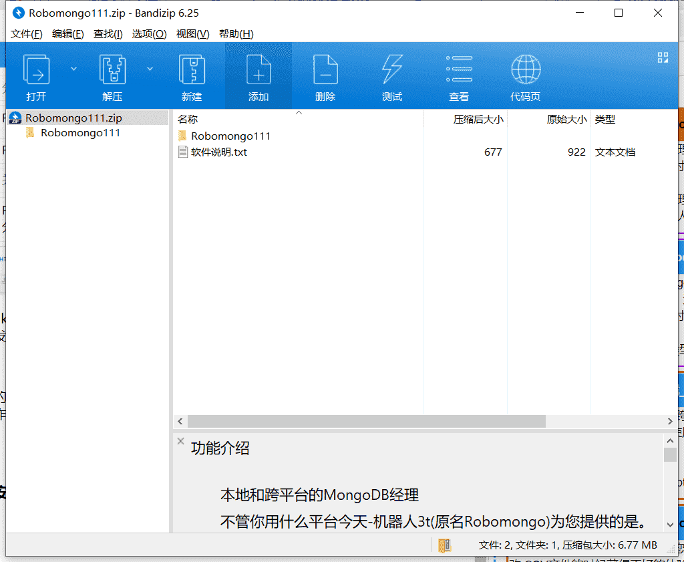
Task: Maximize the Bandizip window
Action: point(618,13)
